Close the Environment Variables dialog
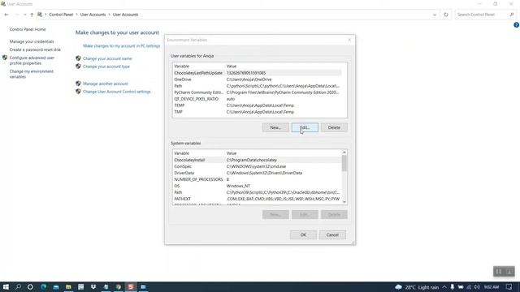520x292 pixels. click(349, 40)
